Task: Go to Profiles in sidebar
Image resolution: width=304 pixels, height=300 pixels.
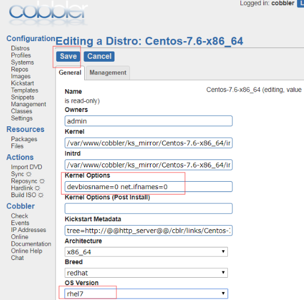Action: [21, 55]
